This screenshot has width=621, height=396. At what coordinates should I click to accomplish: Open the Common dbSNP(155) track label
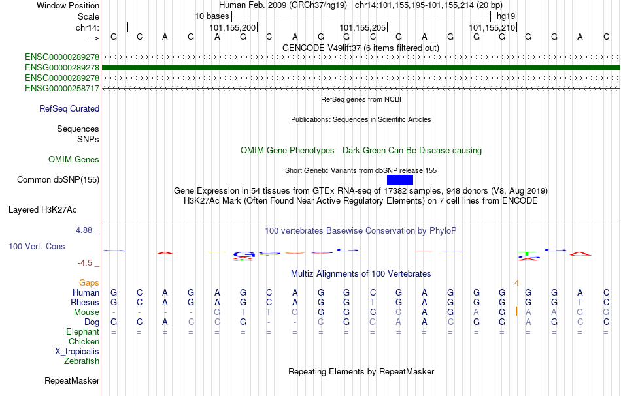(58, 180)
